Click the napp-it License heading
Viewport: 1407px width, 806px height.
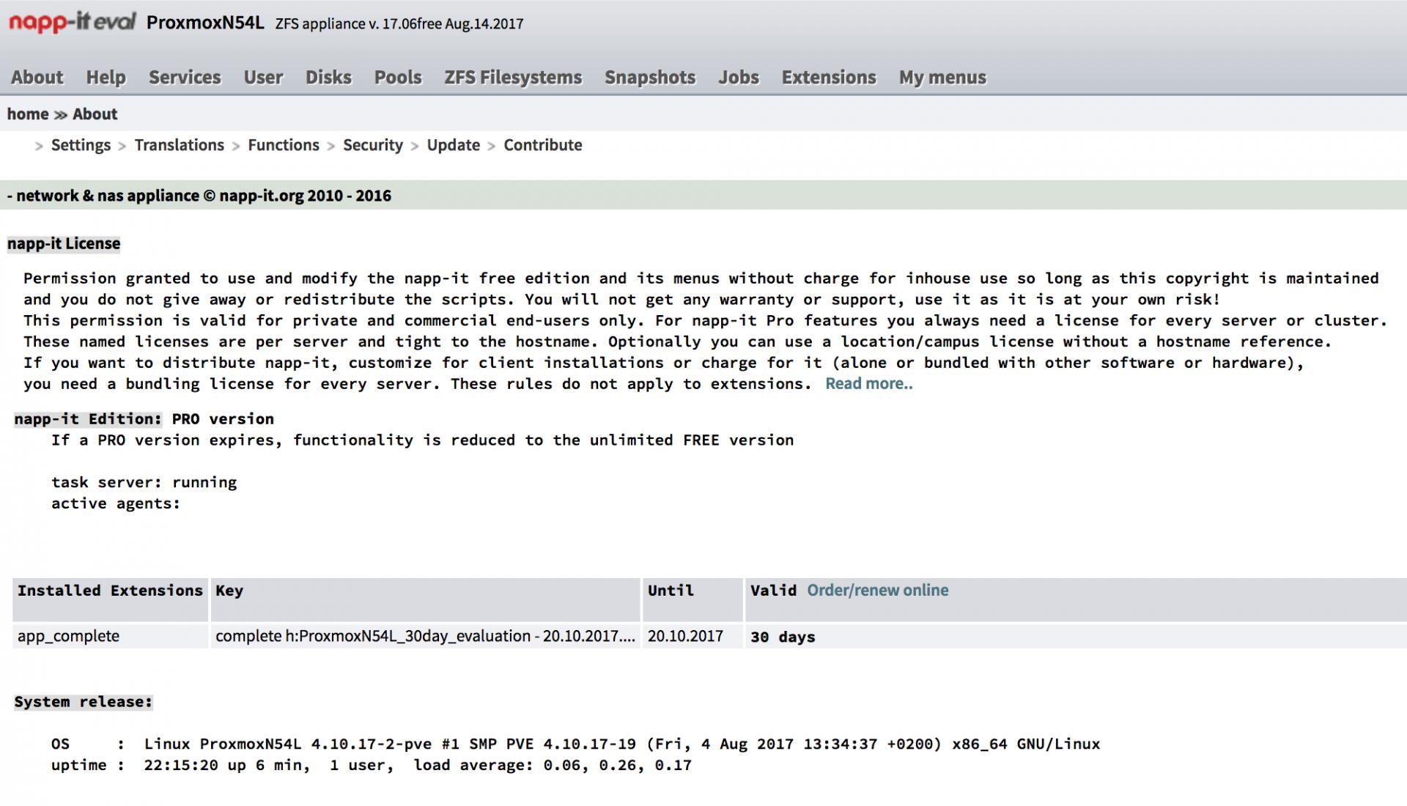click(64, 243)
